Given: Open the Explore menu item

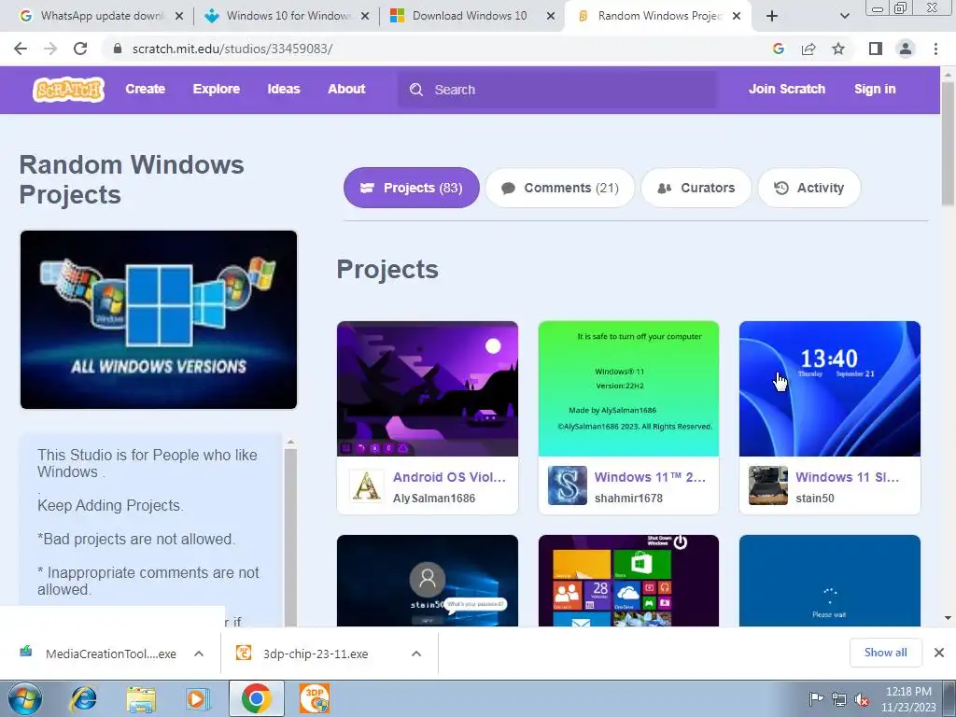Looking at the screenshot, I should [217, 89].
